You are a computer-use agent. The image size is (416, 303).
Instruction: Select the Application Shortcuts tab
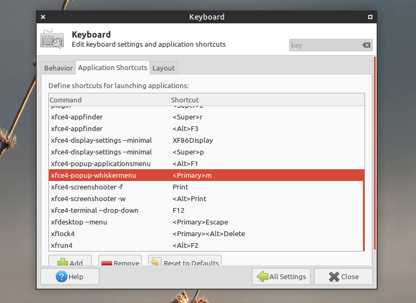[x=113, y=67]
